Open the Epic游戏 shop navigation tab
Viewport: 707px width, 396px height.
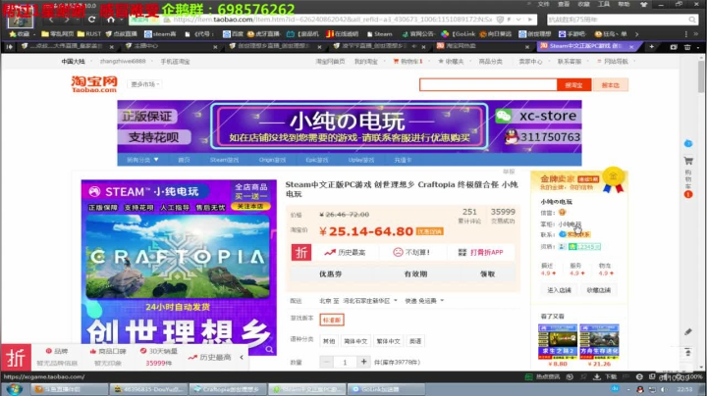pos(317,160)
